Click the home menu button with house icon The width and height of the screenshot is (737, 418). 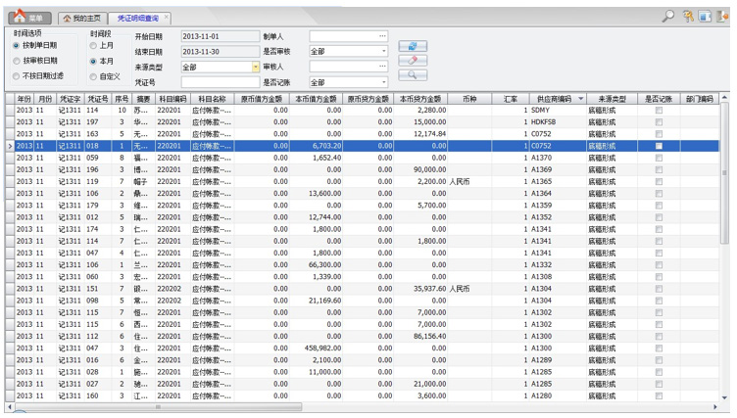29,18
